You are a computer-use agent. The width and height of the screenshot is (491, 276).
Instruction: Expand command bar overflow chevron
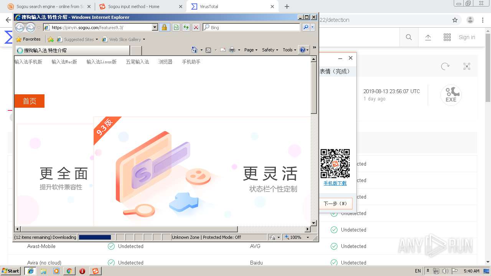coord(314,48)
